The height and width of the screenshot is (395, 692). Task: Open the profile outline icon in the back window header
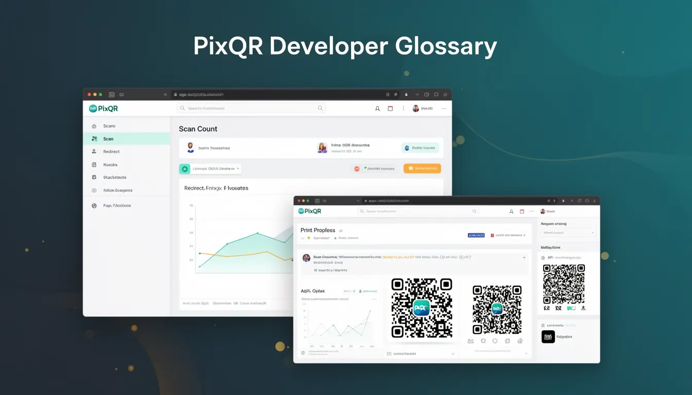[377, 109]
